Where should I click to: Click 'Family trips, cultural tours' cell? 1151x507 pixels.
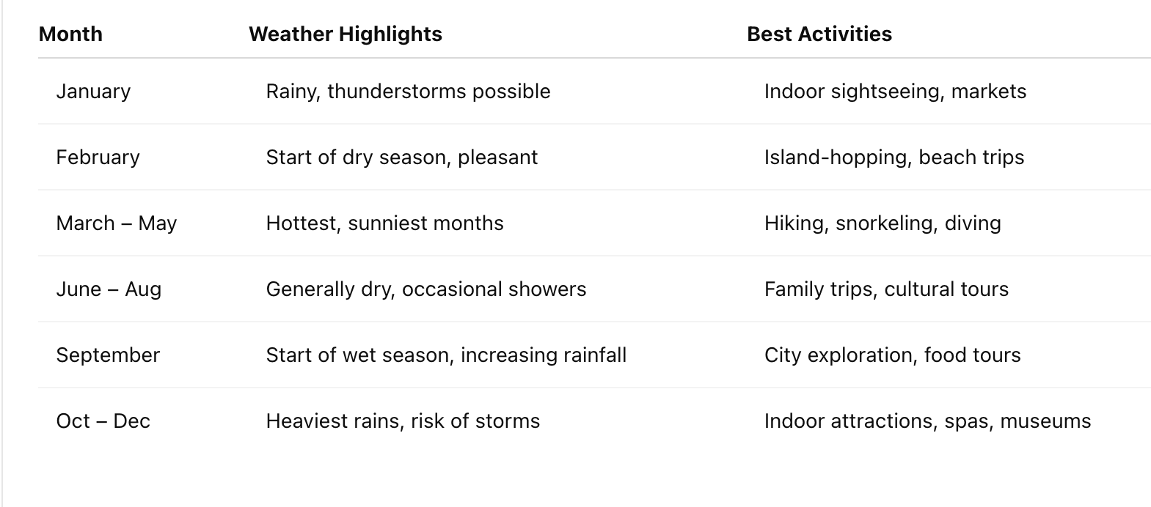click(x=886, y=289)
